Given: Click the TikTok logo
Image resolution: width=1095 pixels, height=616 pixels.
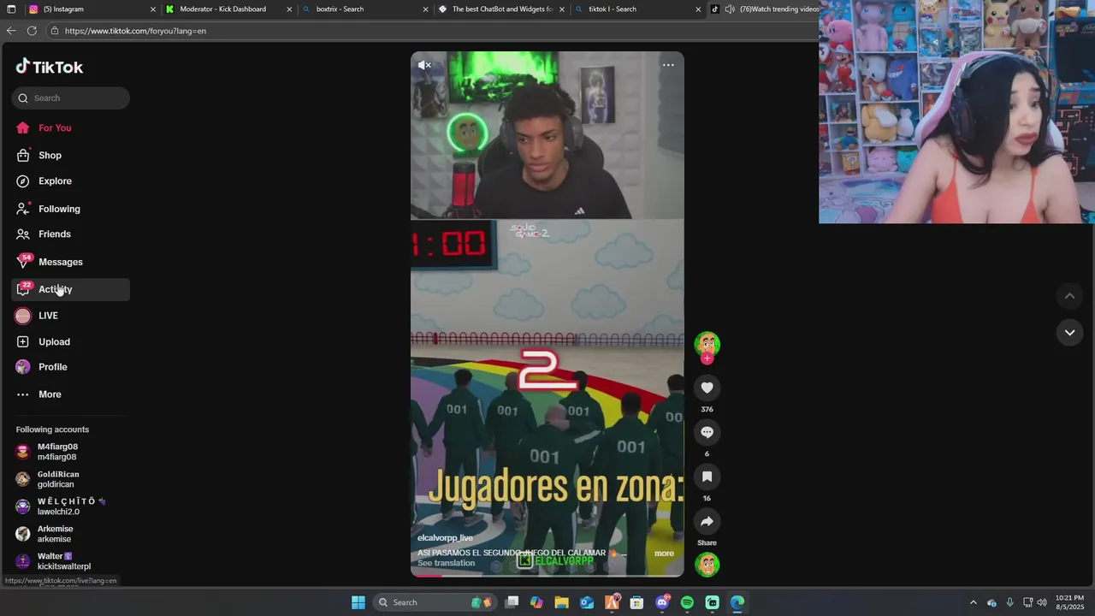Looking at the screenshot, I should coord(50,67).
